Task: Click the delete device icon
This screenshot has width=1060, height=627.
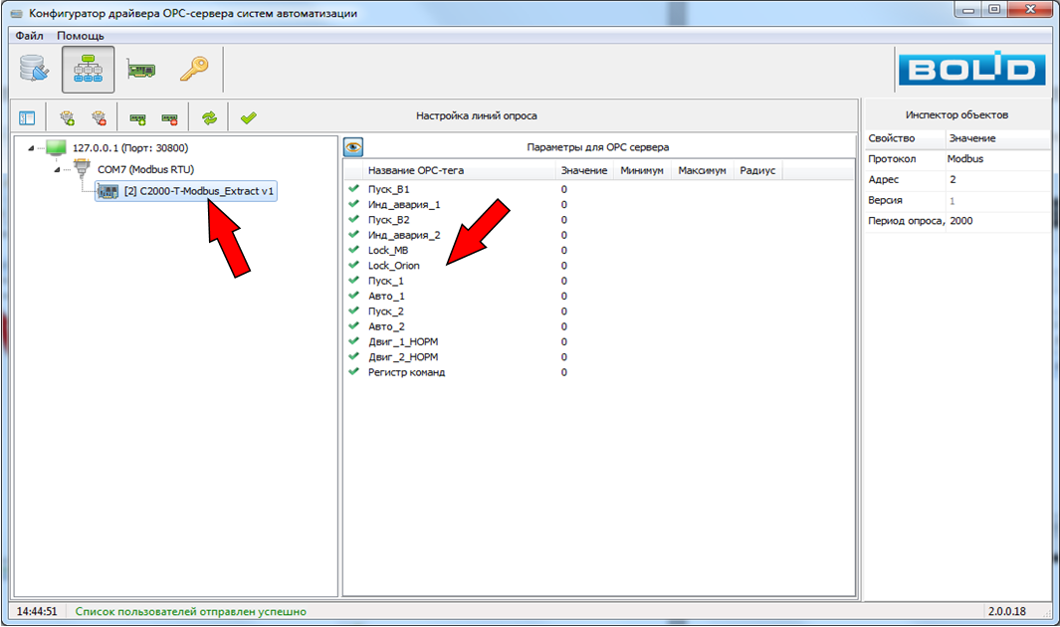Action: 169,117
